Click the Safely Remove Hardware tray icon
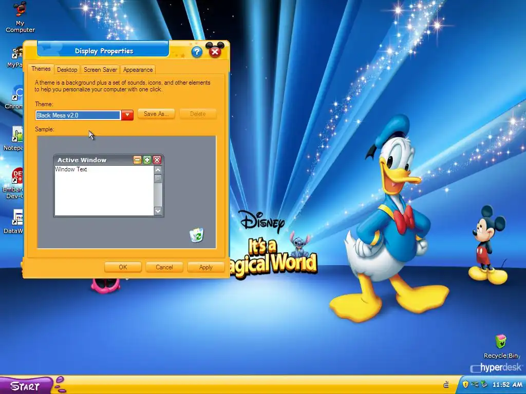 click(x=484, y=384)
